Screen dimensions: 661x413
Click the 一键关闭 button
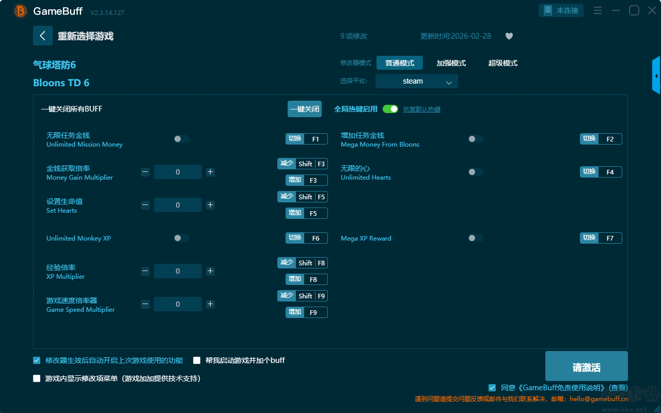(305, 109)
